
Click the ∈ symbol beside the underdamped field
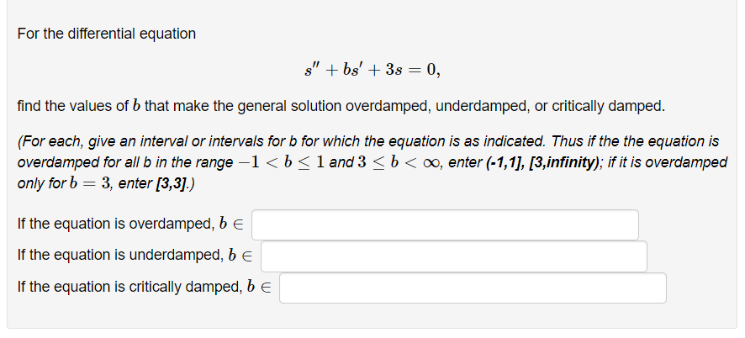click(x=247, y=256)
